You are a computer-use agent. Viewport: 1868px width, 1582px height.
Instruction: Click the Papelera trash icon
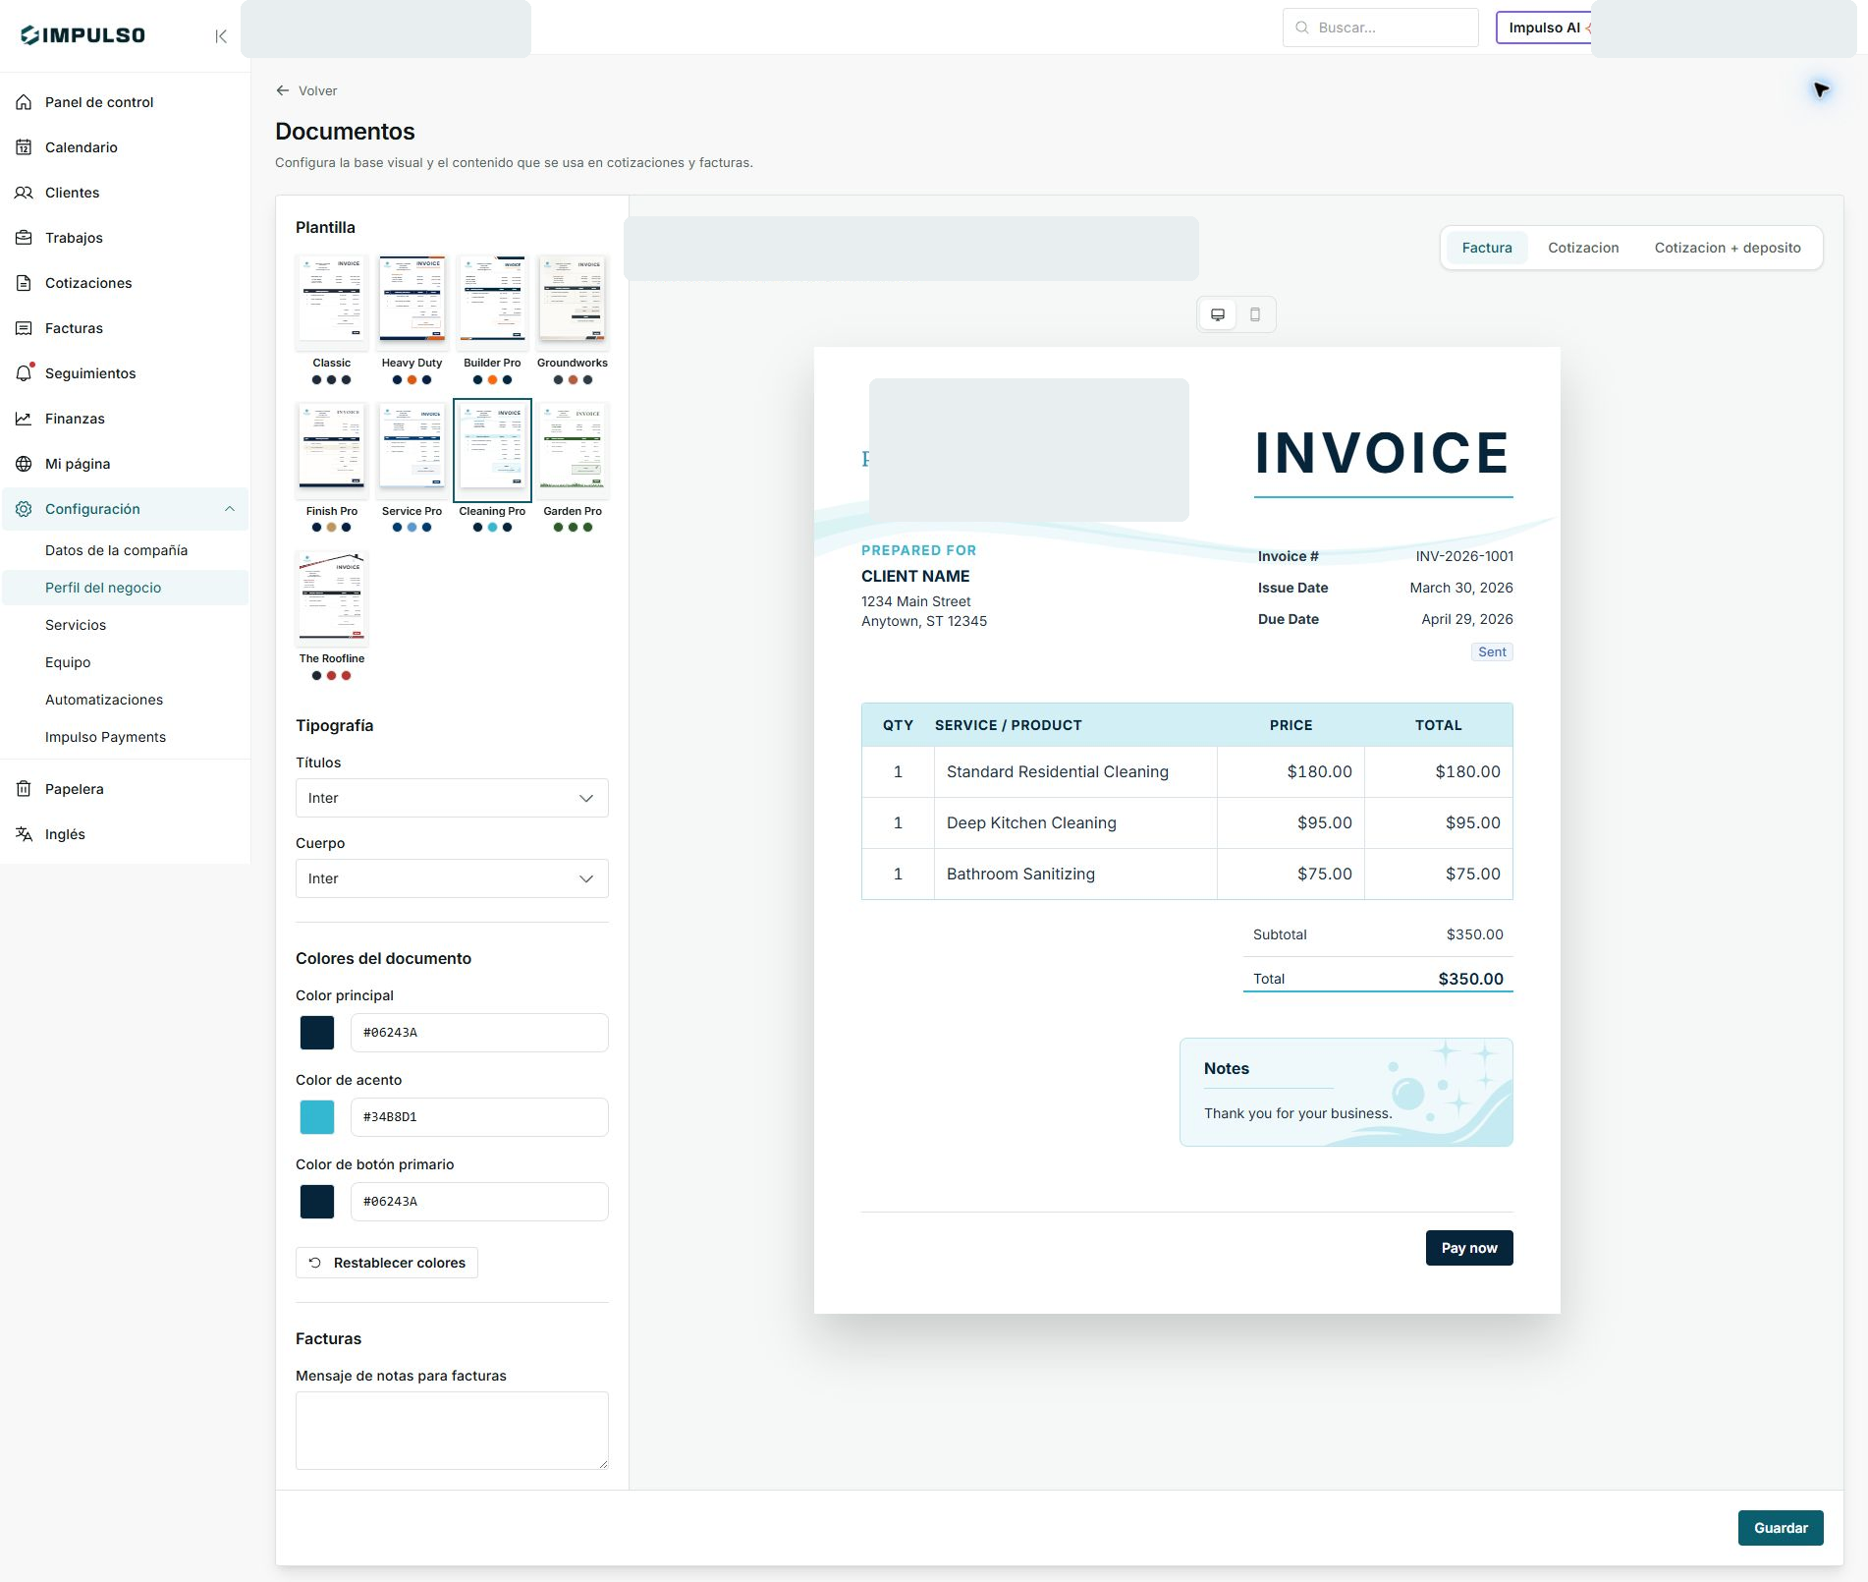(x=24, y=789)
